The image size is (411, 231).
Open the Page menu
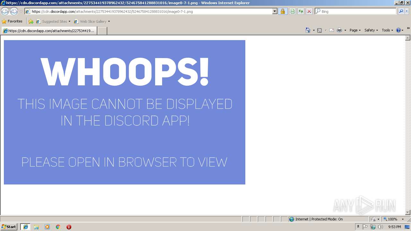point(355,30)
